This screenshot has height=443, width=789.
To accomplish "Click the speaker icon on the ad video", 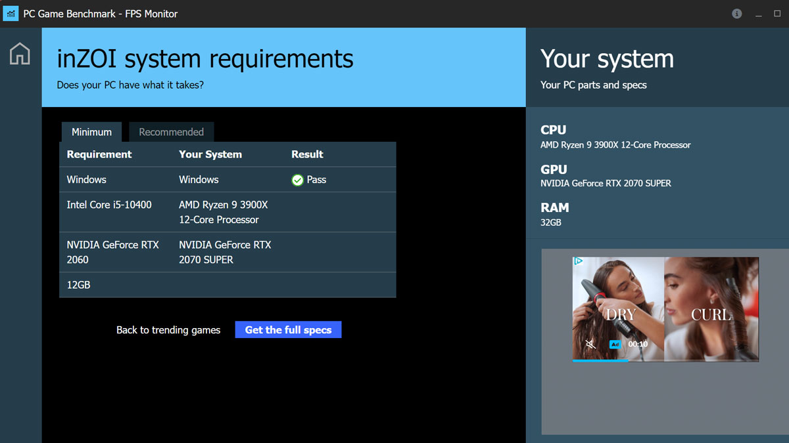I will click(590, 344).
